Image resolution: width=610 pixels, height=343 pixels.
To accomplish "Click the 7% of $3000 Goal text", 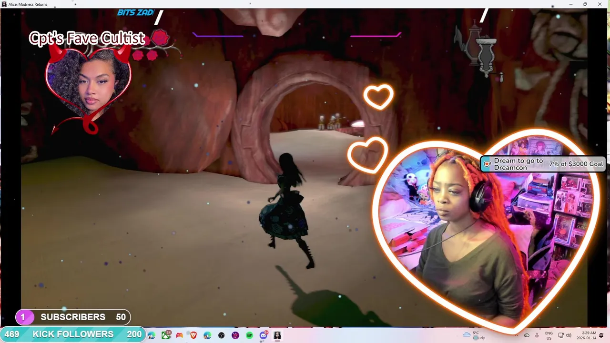I will pyautogui.click(x=576, y=164).
